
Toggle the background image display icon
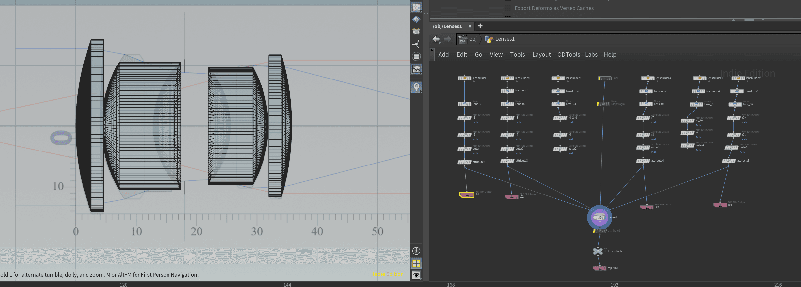coord(416,69)
